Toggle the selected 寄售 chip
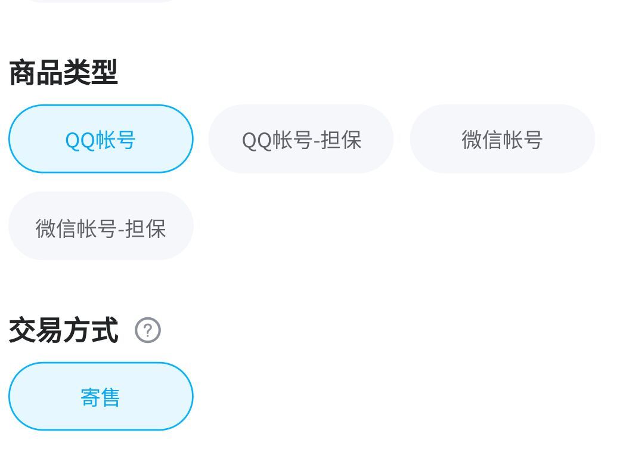This screenshot has height=461, width=617. pos(101,397)
